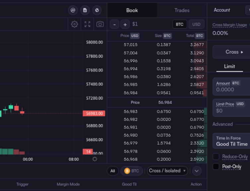The height and width of the screenshot is (191, 250).
Task: Enable the Post-Only checkbox
Action: click(216, 166)
